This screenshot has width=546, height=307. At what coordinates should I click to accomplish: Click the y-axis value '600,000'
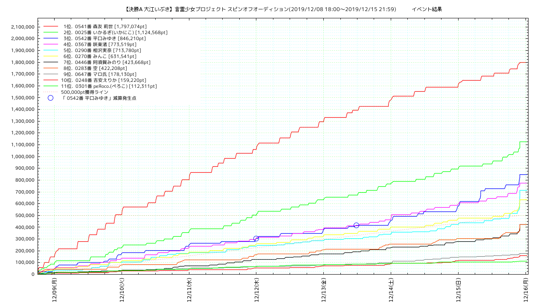(x=25, y=204)
